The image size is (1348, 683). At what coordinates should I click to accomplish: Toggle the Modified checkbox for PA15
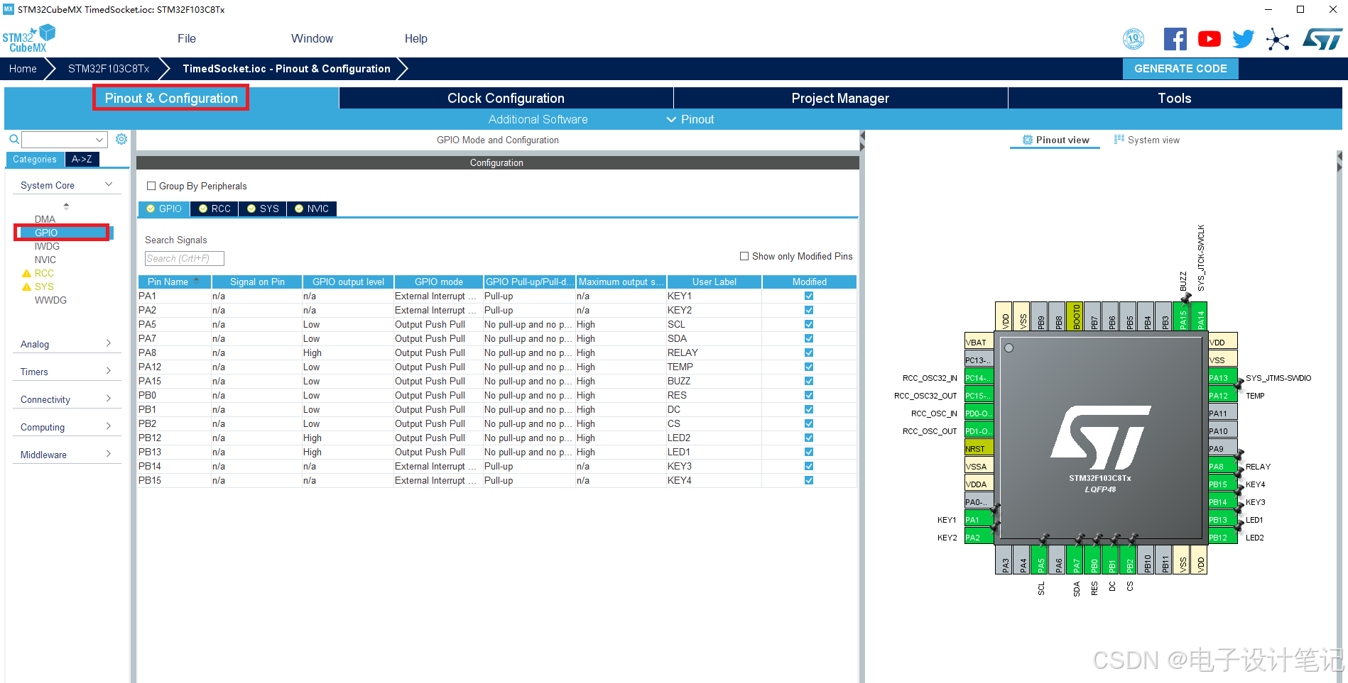point(809,381)
